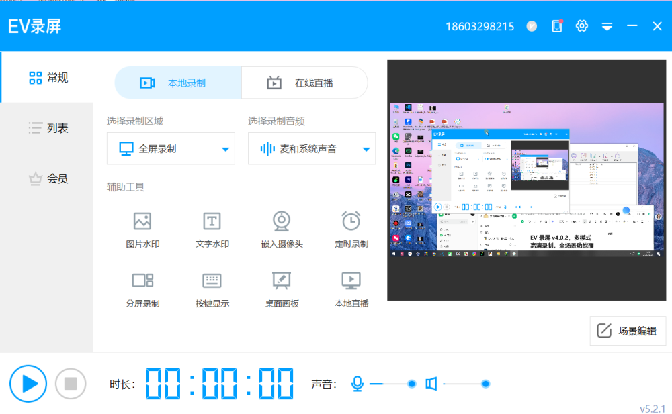The width and height of the screenshot is (672, 414).
Task: Mute the system speaker icon
Action: pos(431,384)
